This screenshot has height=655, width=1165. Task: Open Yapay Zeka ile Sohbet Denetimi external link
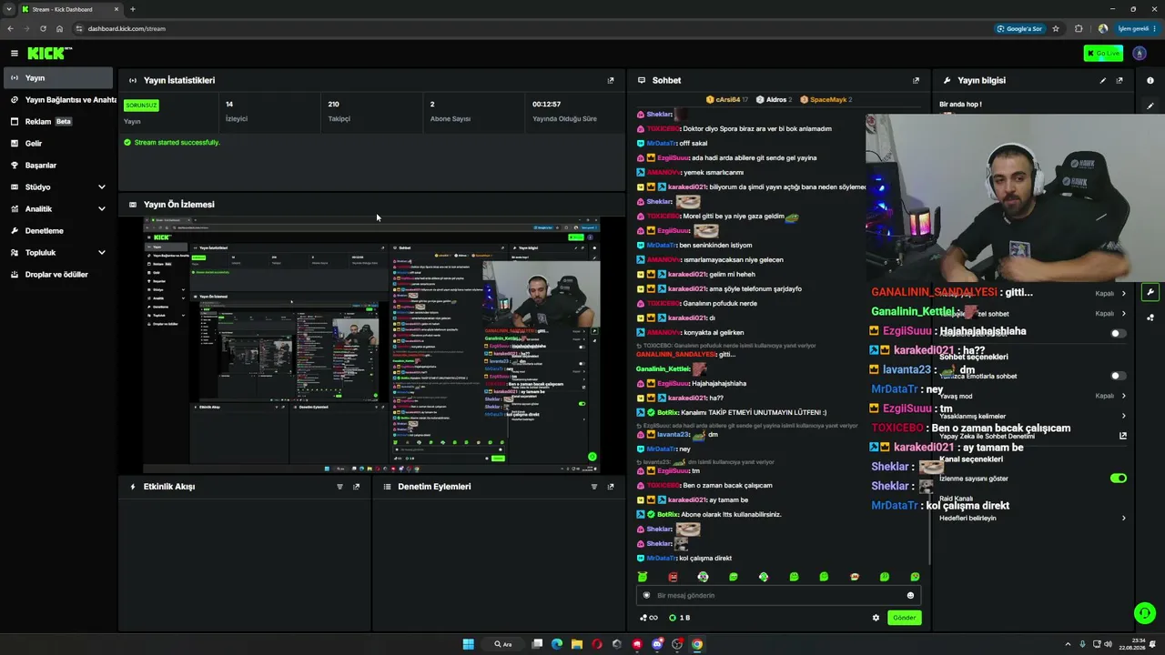(1122, 436)
